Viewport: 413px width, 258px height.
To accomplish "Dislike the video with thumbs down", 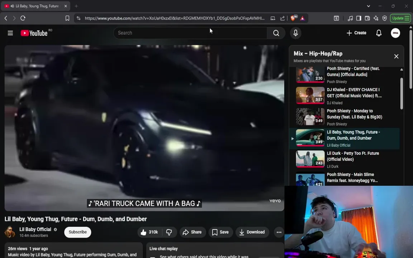I will point(169,232).
